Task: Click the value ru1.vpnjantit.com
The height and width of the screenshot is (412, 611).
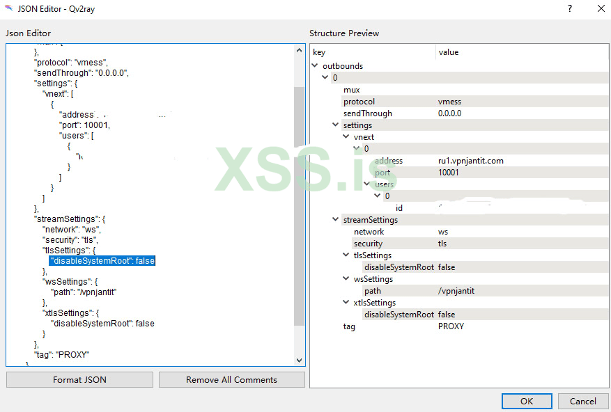Action: click(471, 161)
